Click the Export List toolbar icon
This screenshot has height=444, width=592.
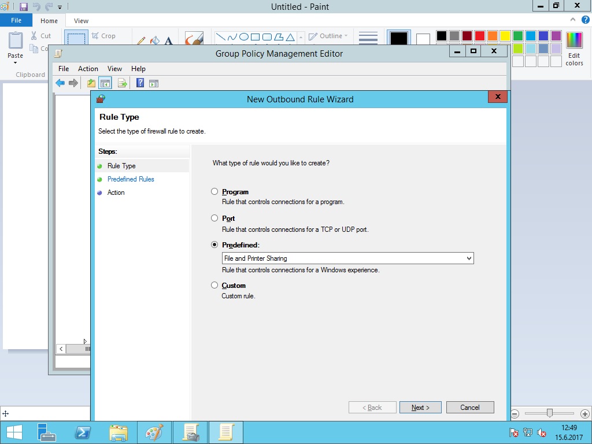coord(122,83)
